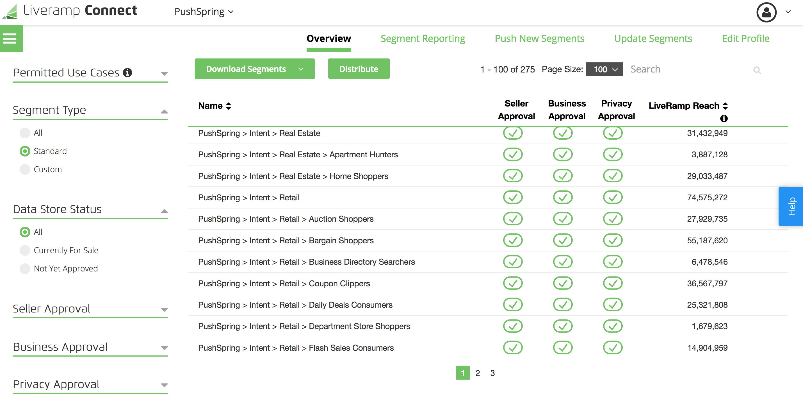The image size is (803, 408).
Task: Sort by LiveRamp Reach arrows
Action: (x=725, y=106)
